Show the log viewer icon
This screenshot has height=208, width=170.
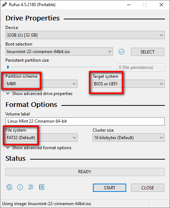pyautogui.click(x=42, y=187)
